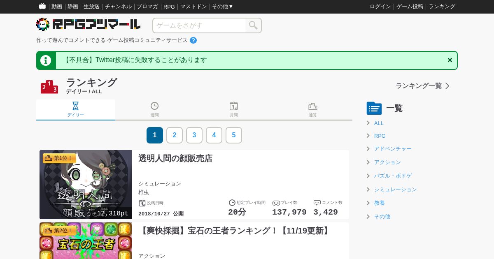
Task: Click the magnifier search button
Action: tap(253, 25)
